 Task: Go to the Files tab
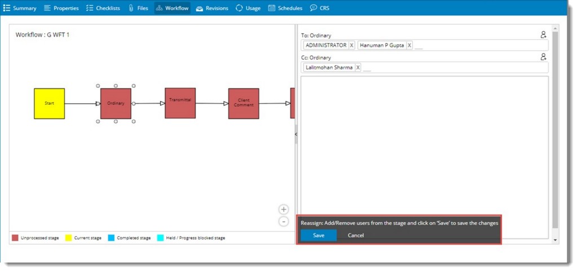[x=138, y=8]
